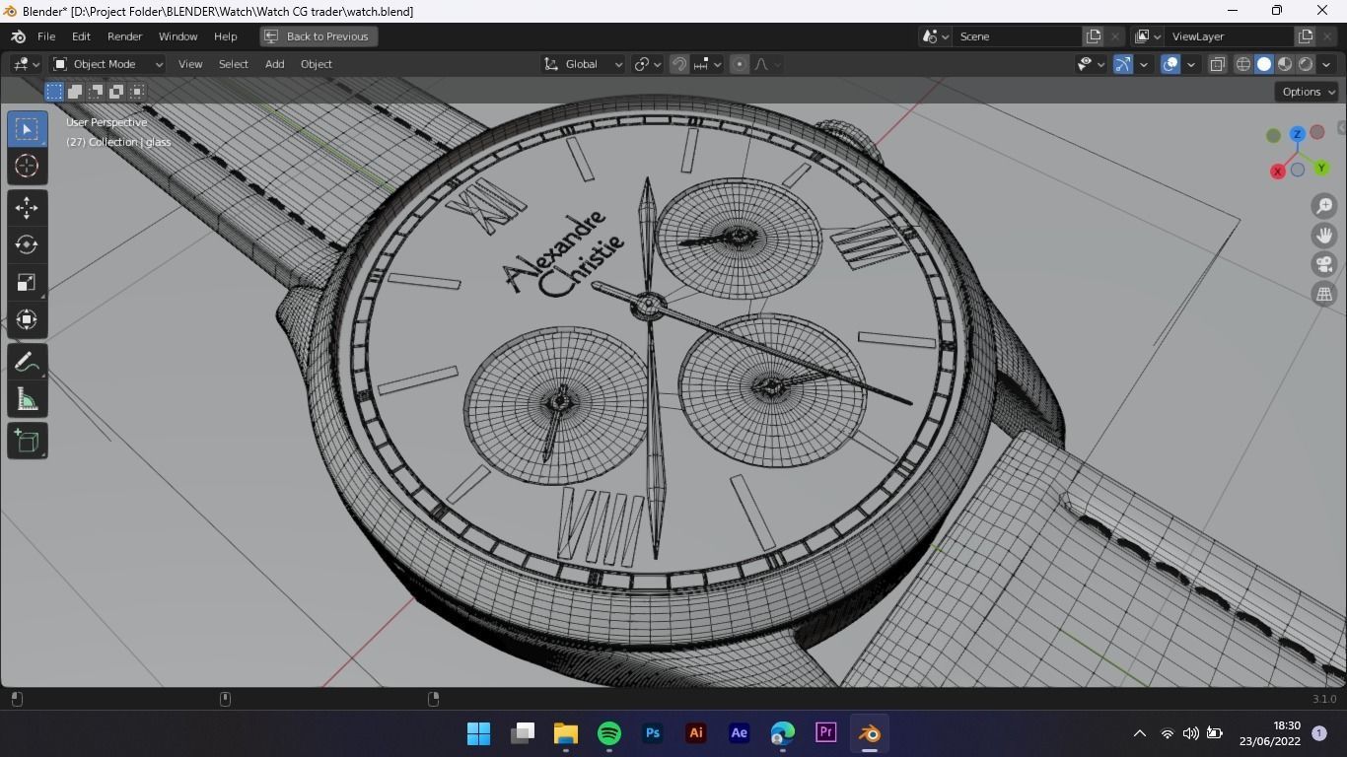The width and height of the screenshot is (1347, 757).
Task: Open the pivot point dropdown
Action: (648, 64)
